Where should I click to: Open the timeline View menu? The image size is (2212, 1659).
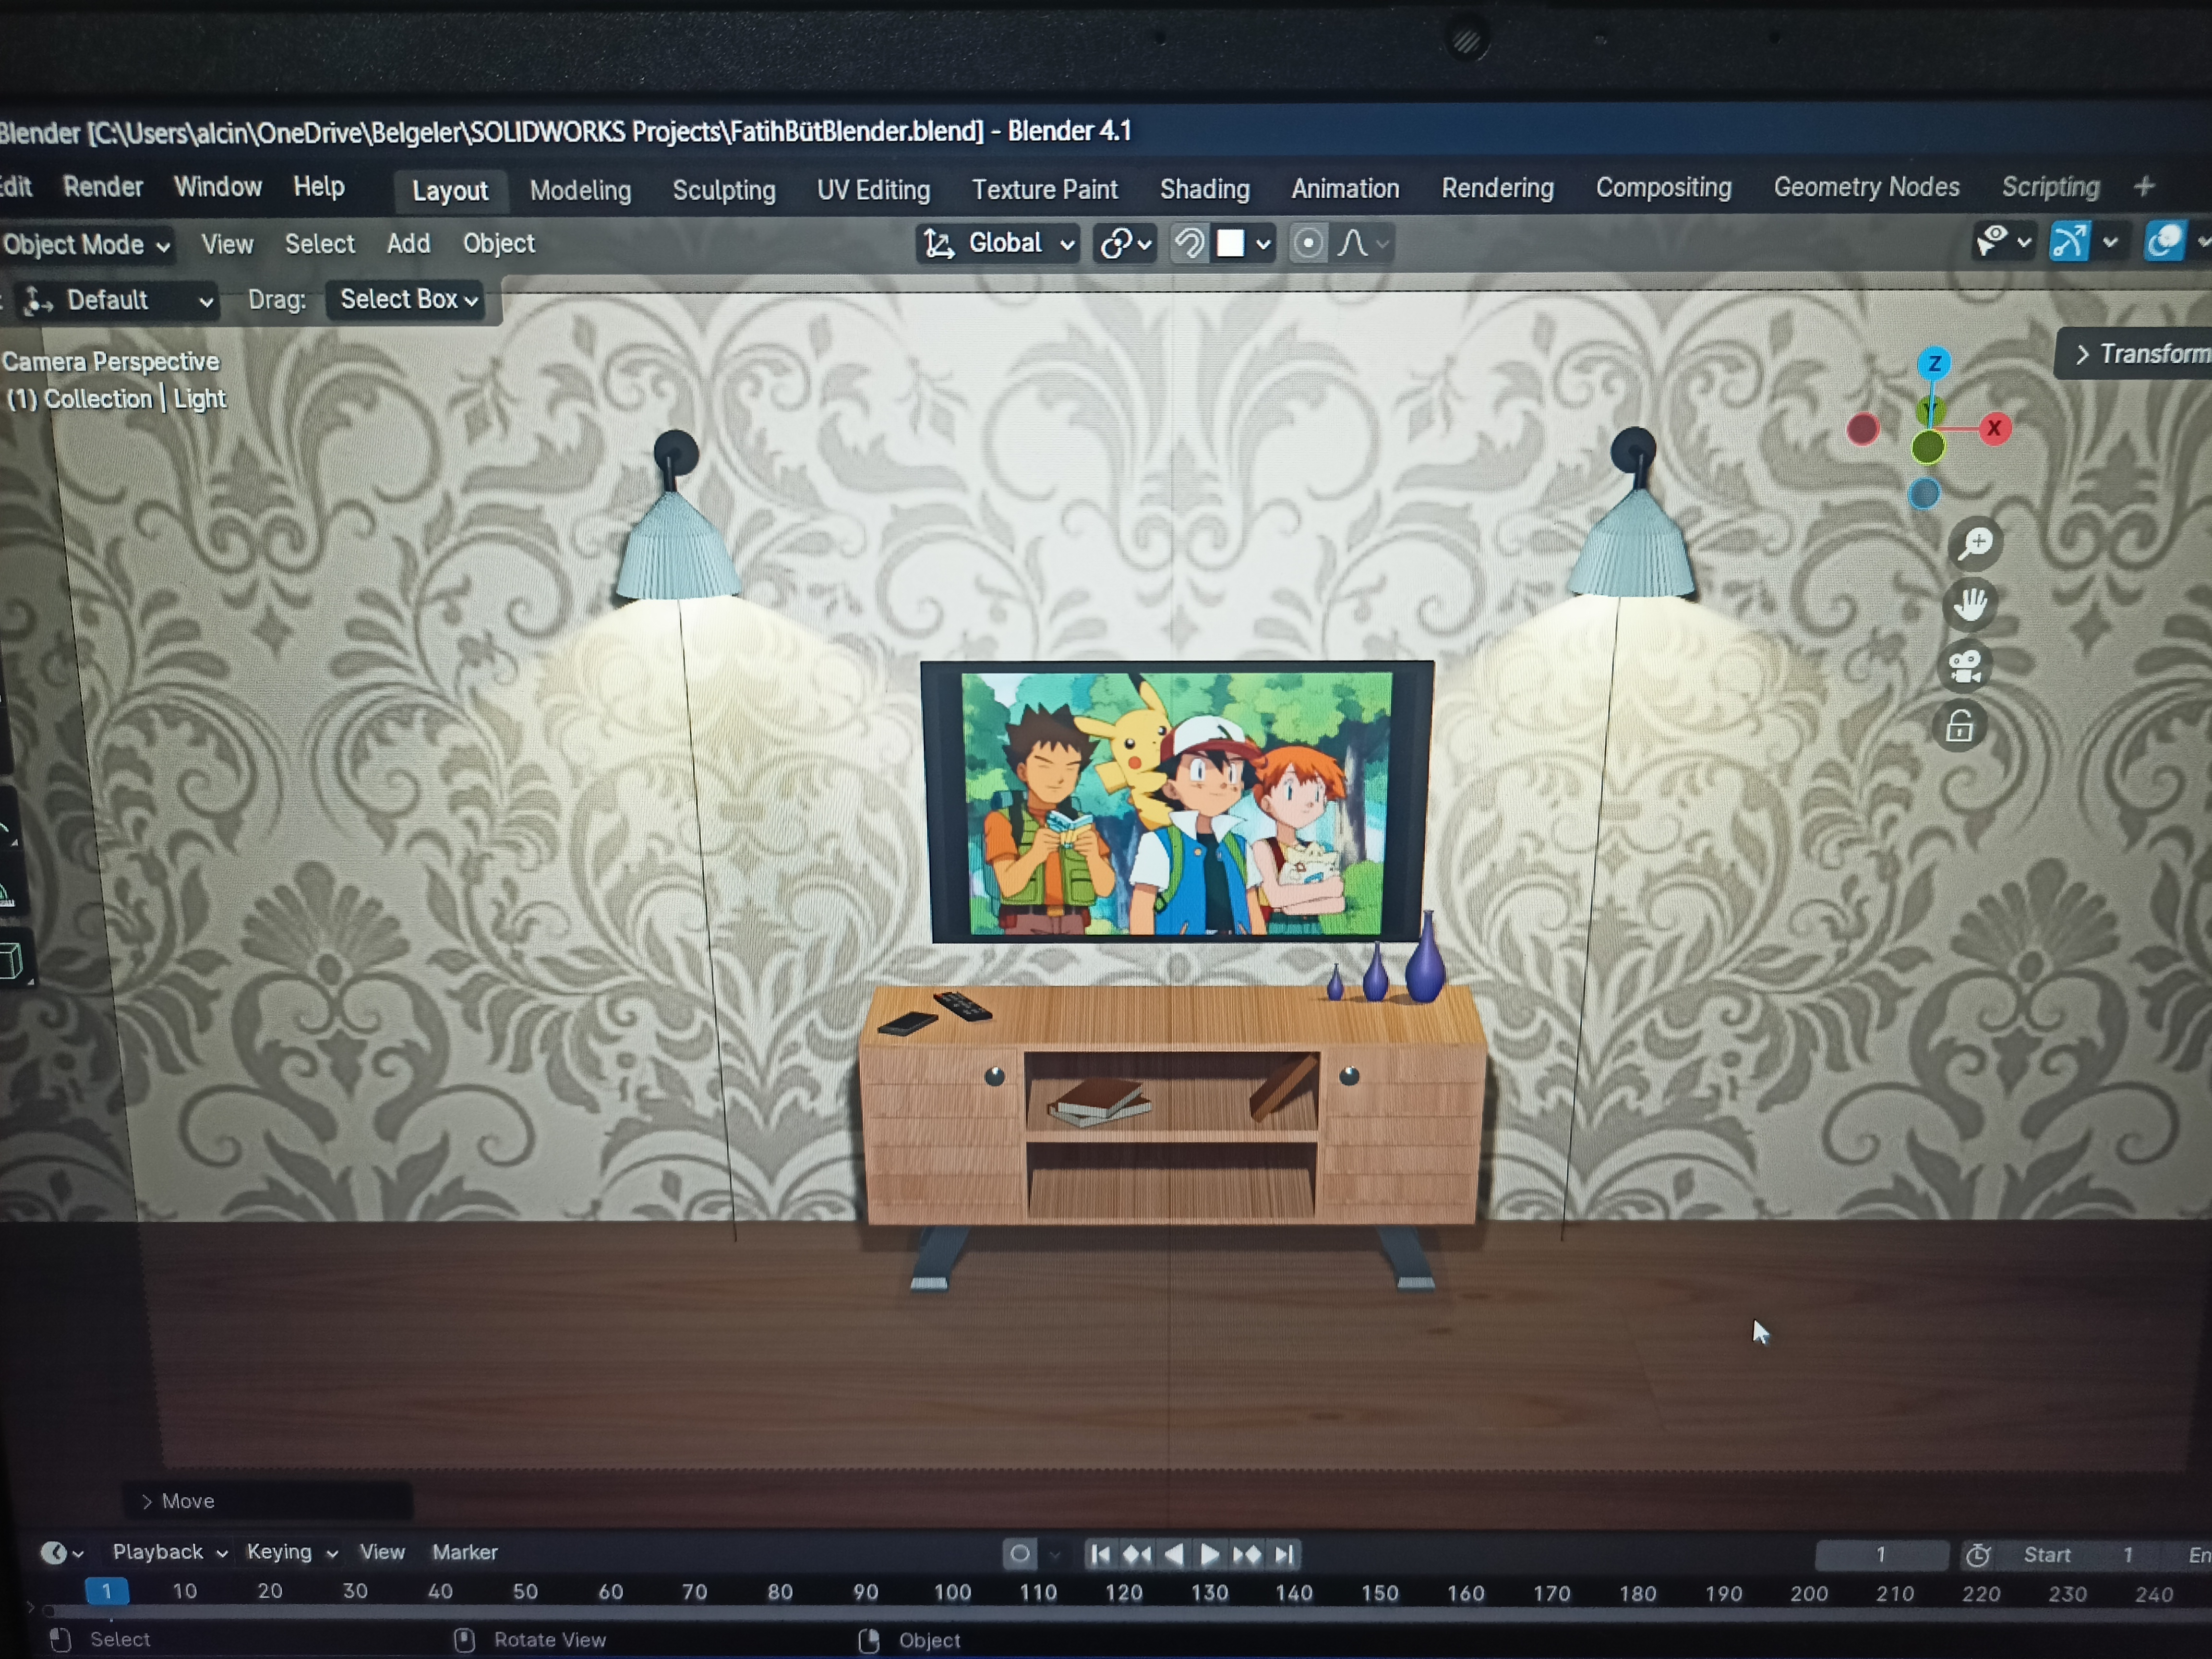[382, 1552]
